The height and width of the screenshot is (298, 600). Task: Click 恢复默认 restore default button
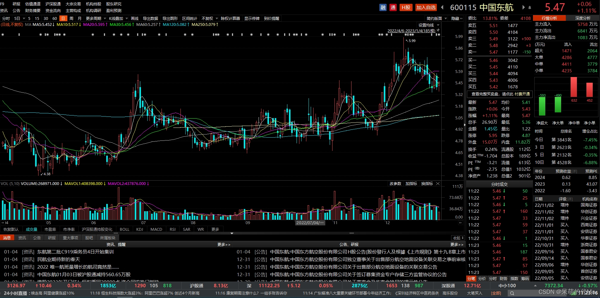pyautogui.click(x=11, y=229)
